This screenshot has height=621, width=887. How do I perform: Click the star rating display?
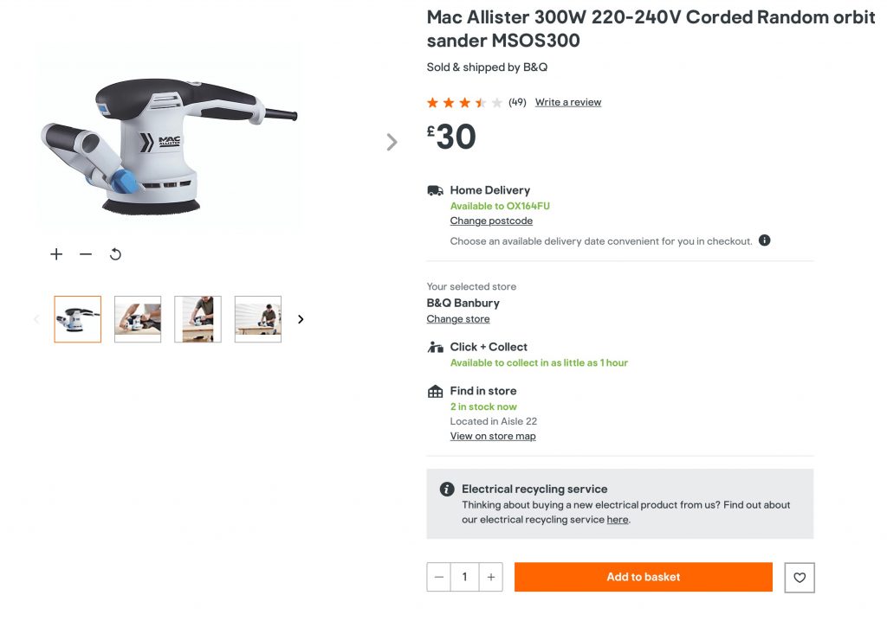(464, 103)
